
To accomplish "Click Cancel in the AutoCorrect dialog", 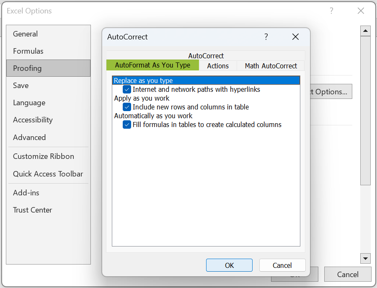I will point(282,265).
